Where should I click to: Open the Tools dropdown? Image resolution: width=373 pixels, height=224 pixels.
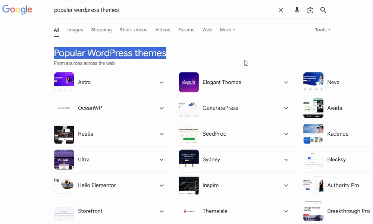click(323, 30)
